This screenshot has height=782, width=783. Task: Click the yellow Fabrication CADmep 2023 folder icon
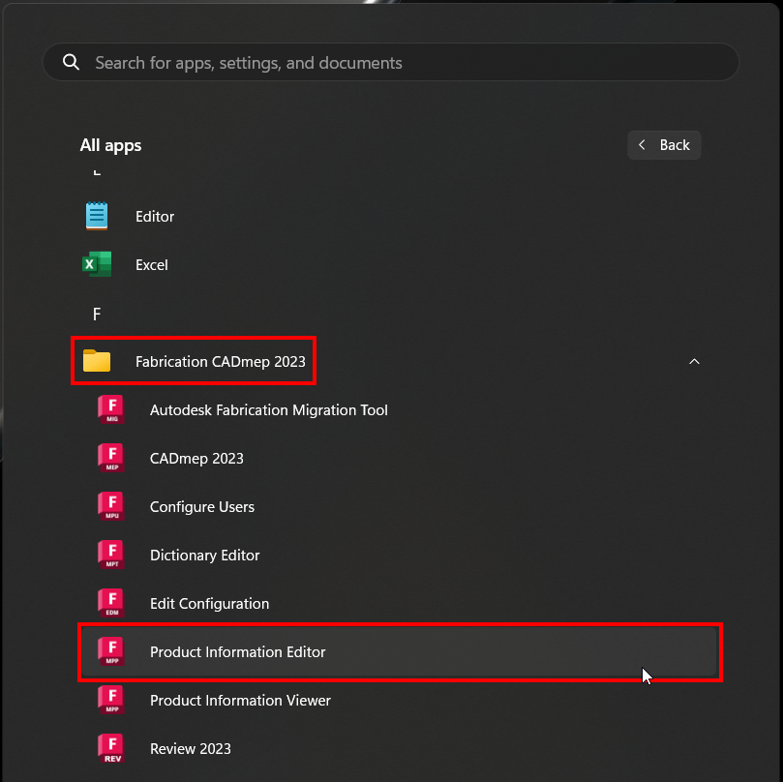coord(97,360)
